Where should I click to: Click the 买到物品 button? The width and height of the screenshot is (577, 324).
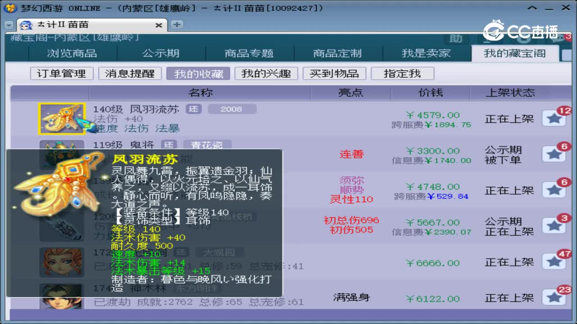[334, 73]
